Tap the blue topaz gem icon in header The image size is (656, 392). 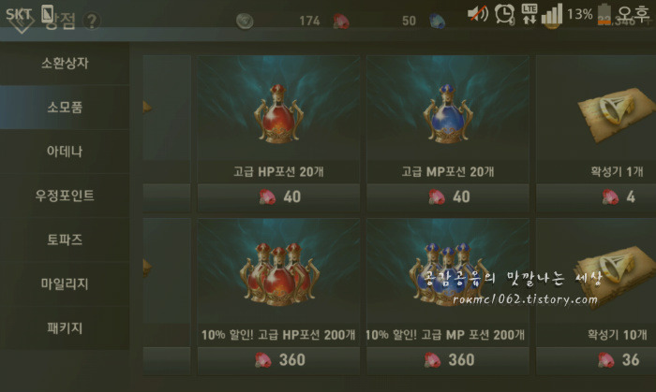438,21
